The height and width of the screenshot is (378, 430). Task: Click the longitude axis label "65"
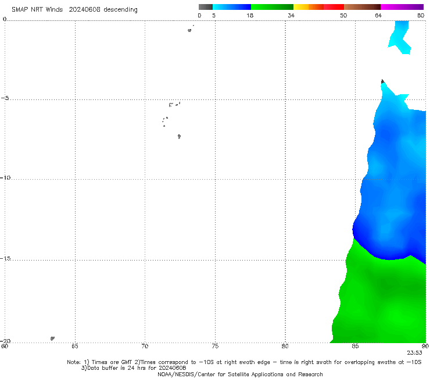pyautogui.click(x=75, y=346)
